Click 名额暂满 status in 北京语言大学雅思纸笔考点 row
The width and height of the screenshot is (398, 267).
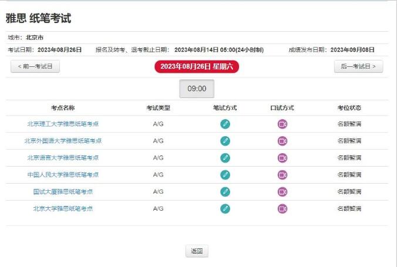tap(349, 158)
